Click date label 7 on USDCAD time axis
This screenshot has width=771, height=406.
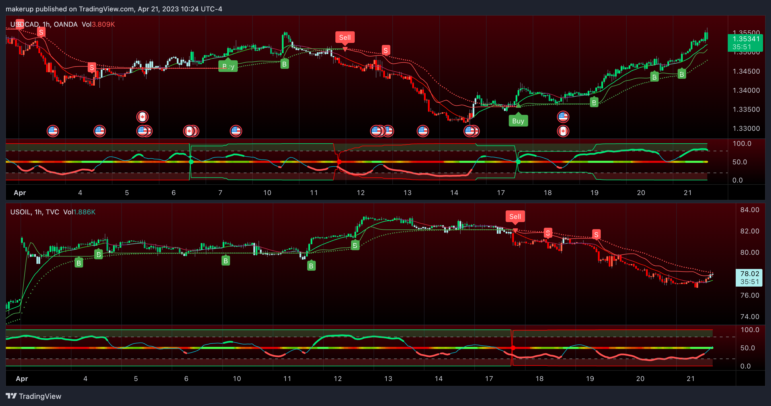coord(220,192)
